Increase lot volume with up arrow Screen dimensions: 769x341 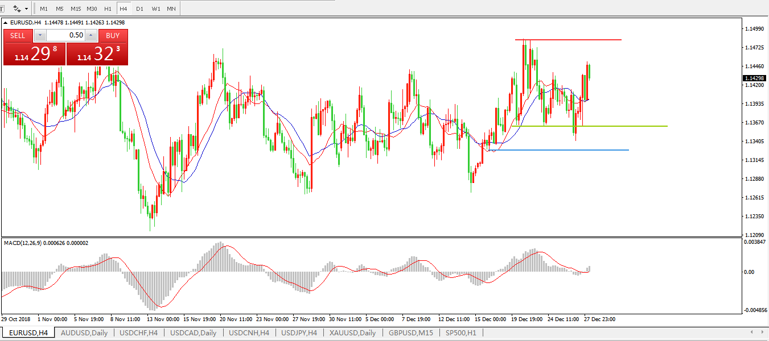[x=91, y=35]
